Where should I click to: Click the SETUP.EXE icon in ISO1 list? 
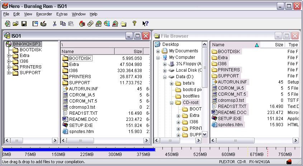click(65, 125)
